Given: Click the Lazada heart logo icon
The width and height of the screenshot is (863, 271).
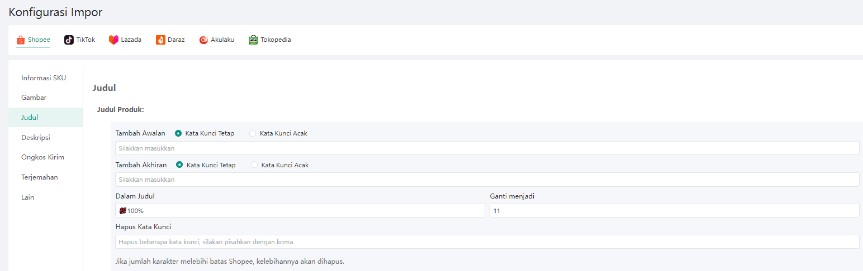Looking at the screenshot, I should [113, 40].
